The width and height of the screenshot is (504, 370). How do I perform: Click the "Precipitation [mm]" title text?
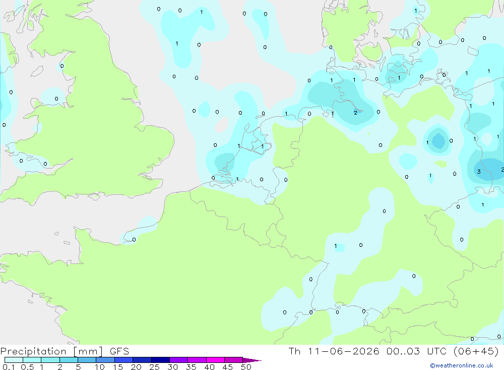[x=51, y=351]
